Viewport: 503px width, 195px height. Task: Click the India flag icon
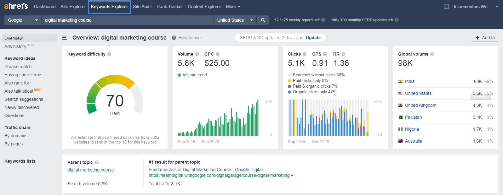point(400,81)
